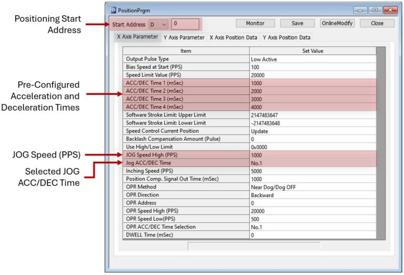Click the vertical scrollbar beside the parameter table
This screenshot has width=404, height=275.
tap(381, 143)
